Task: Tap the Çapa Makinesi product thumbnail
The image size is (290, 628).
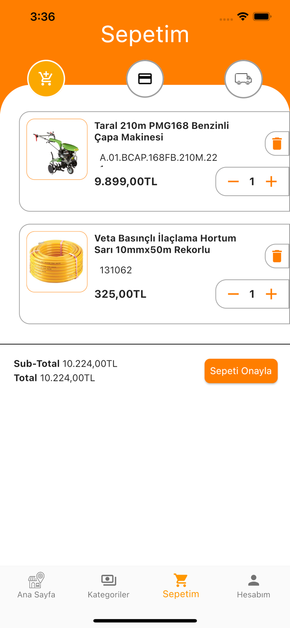Action: pos(57,149)
